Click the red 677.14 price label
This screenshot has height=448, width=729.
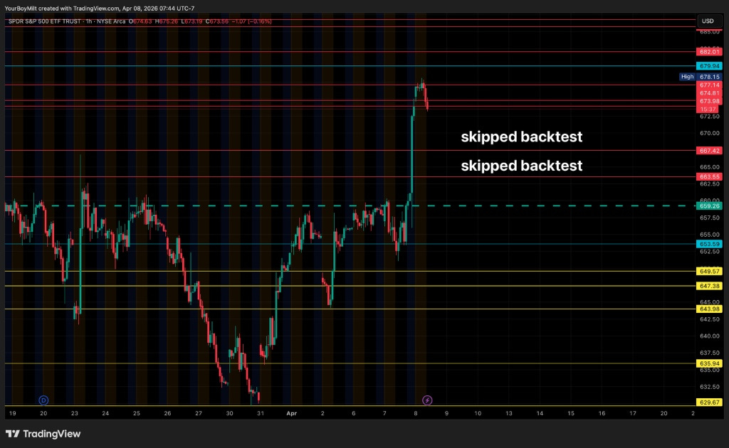coord(709,85)
